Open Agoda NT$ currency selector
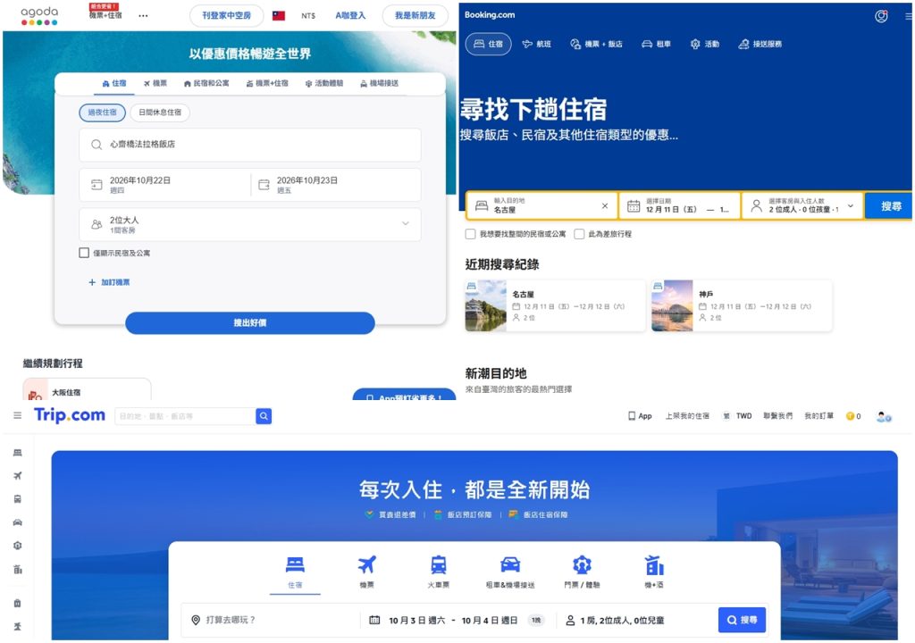The width and height of the screenshot is (915, 643). coord(308,16)
